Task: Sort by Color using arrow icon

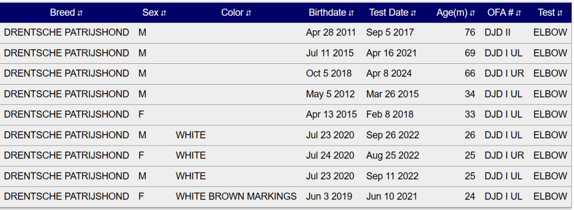Action: [x=249, y=13]
